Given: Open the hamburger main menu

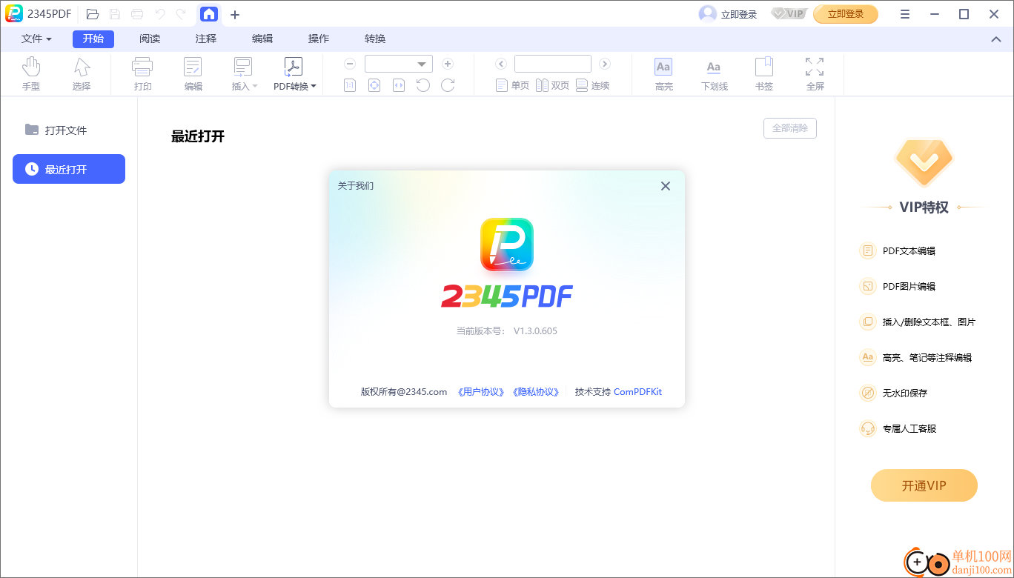Looking at the screenshot, I should point(905,14).
